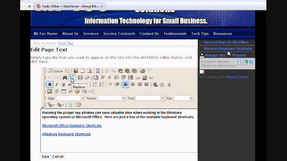This screenshot has width=287, height=161.
Task: Toggle center text alignment
Action: (133, 85)
